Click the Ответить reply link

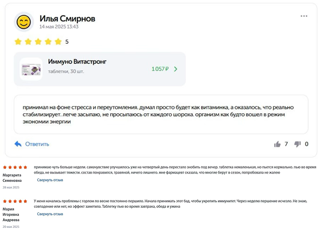tap(37, 144)
